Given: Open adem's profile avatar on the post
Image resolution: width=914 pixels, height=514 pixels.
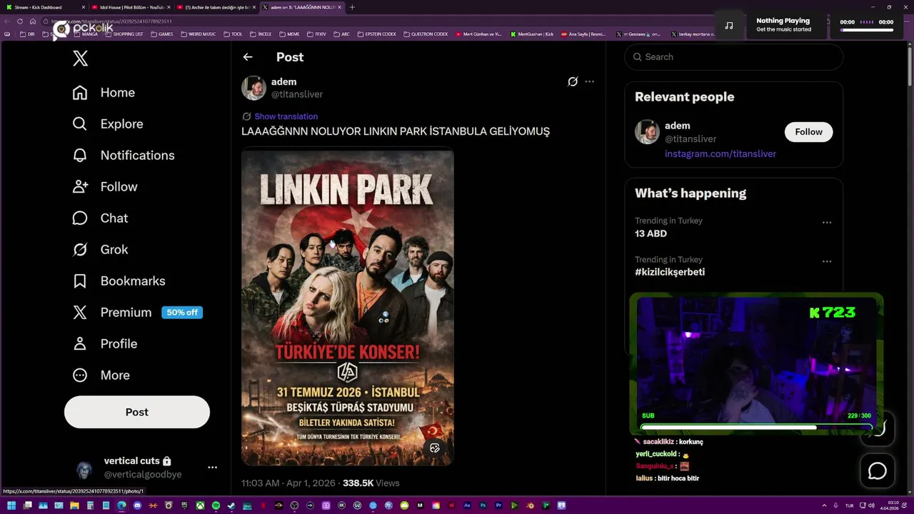Looking at the screenshot, I should click(253, 88).
